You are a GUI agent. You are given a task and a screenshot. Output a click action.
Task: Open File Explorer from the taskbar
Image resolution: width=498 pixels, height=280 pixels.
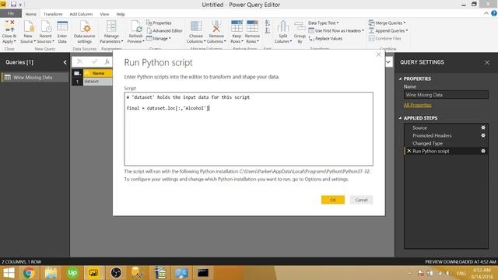pyautogui.click(x=51, y=273)
